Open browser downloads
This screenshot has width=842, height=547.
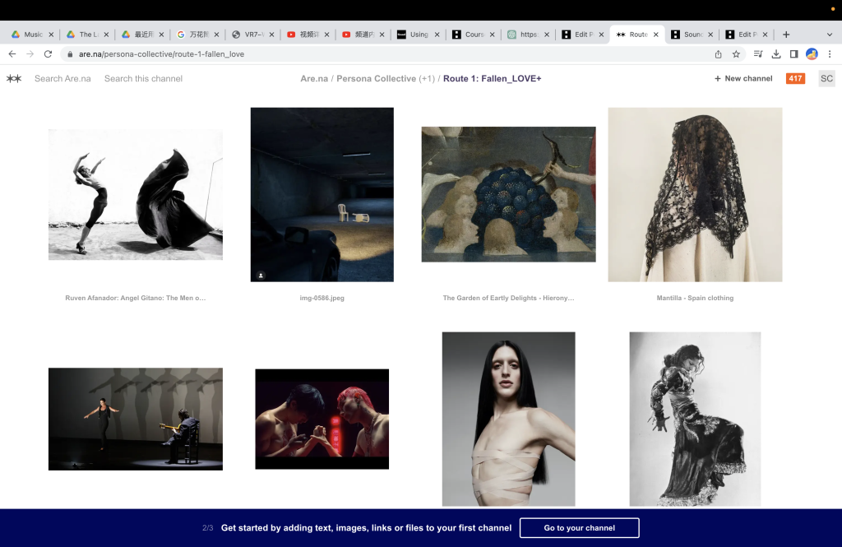(776, 53)
